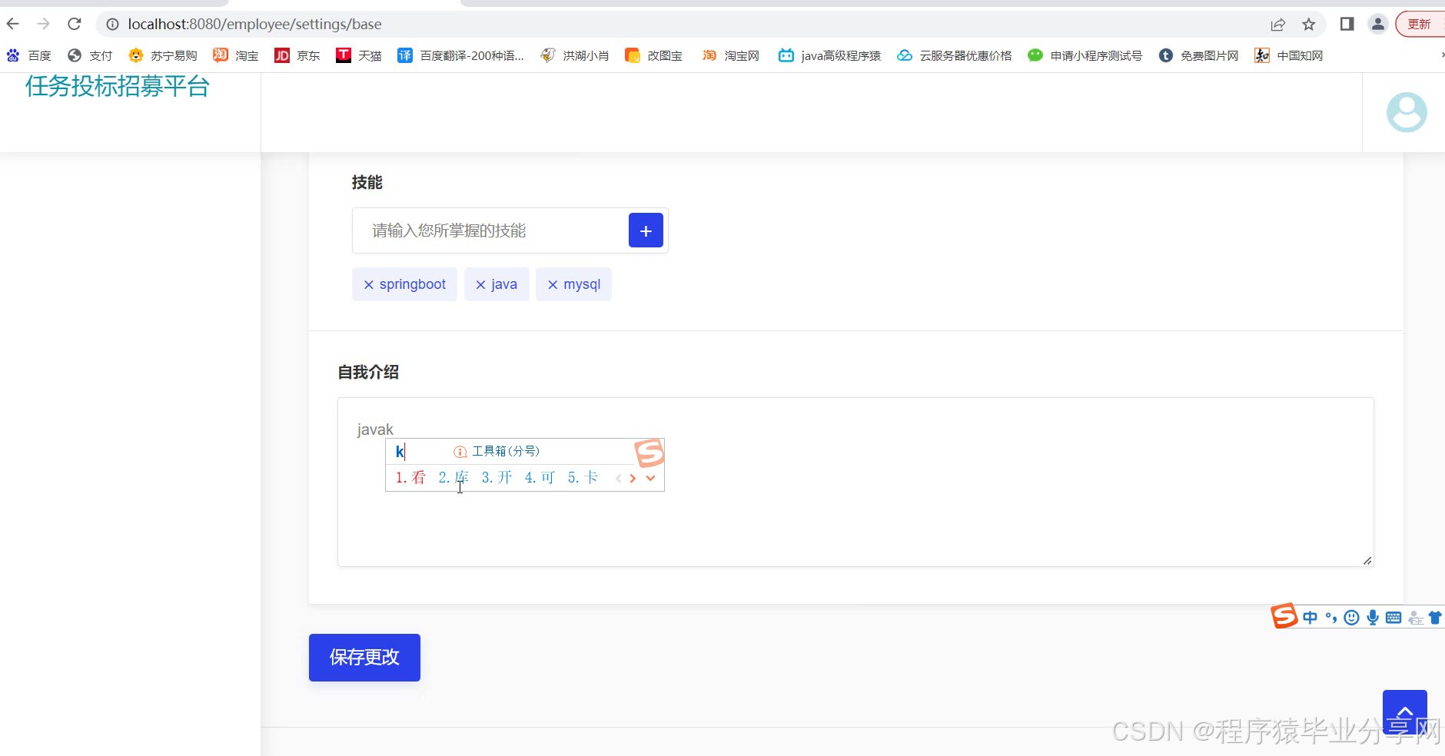Click the 任务投标招募平台 site logo
The height and width of the screenshot is (756, 1445).
118,86
